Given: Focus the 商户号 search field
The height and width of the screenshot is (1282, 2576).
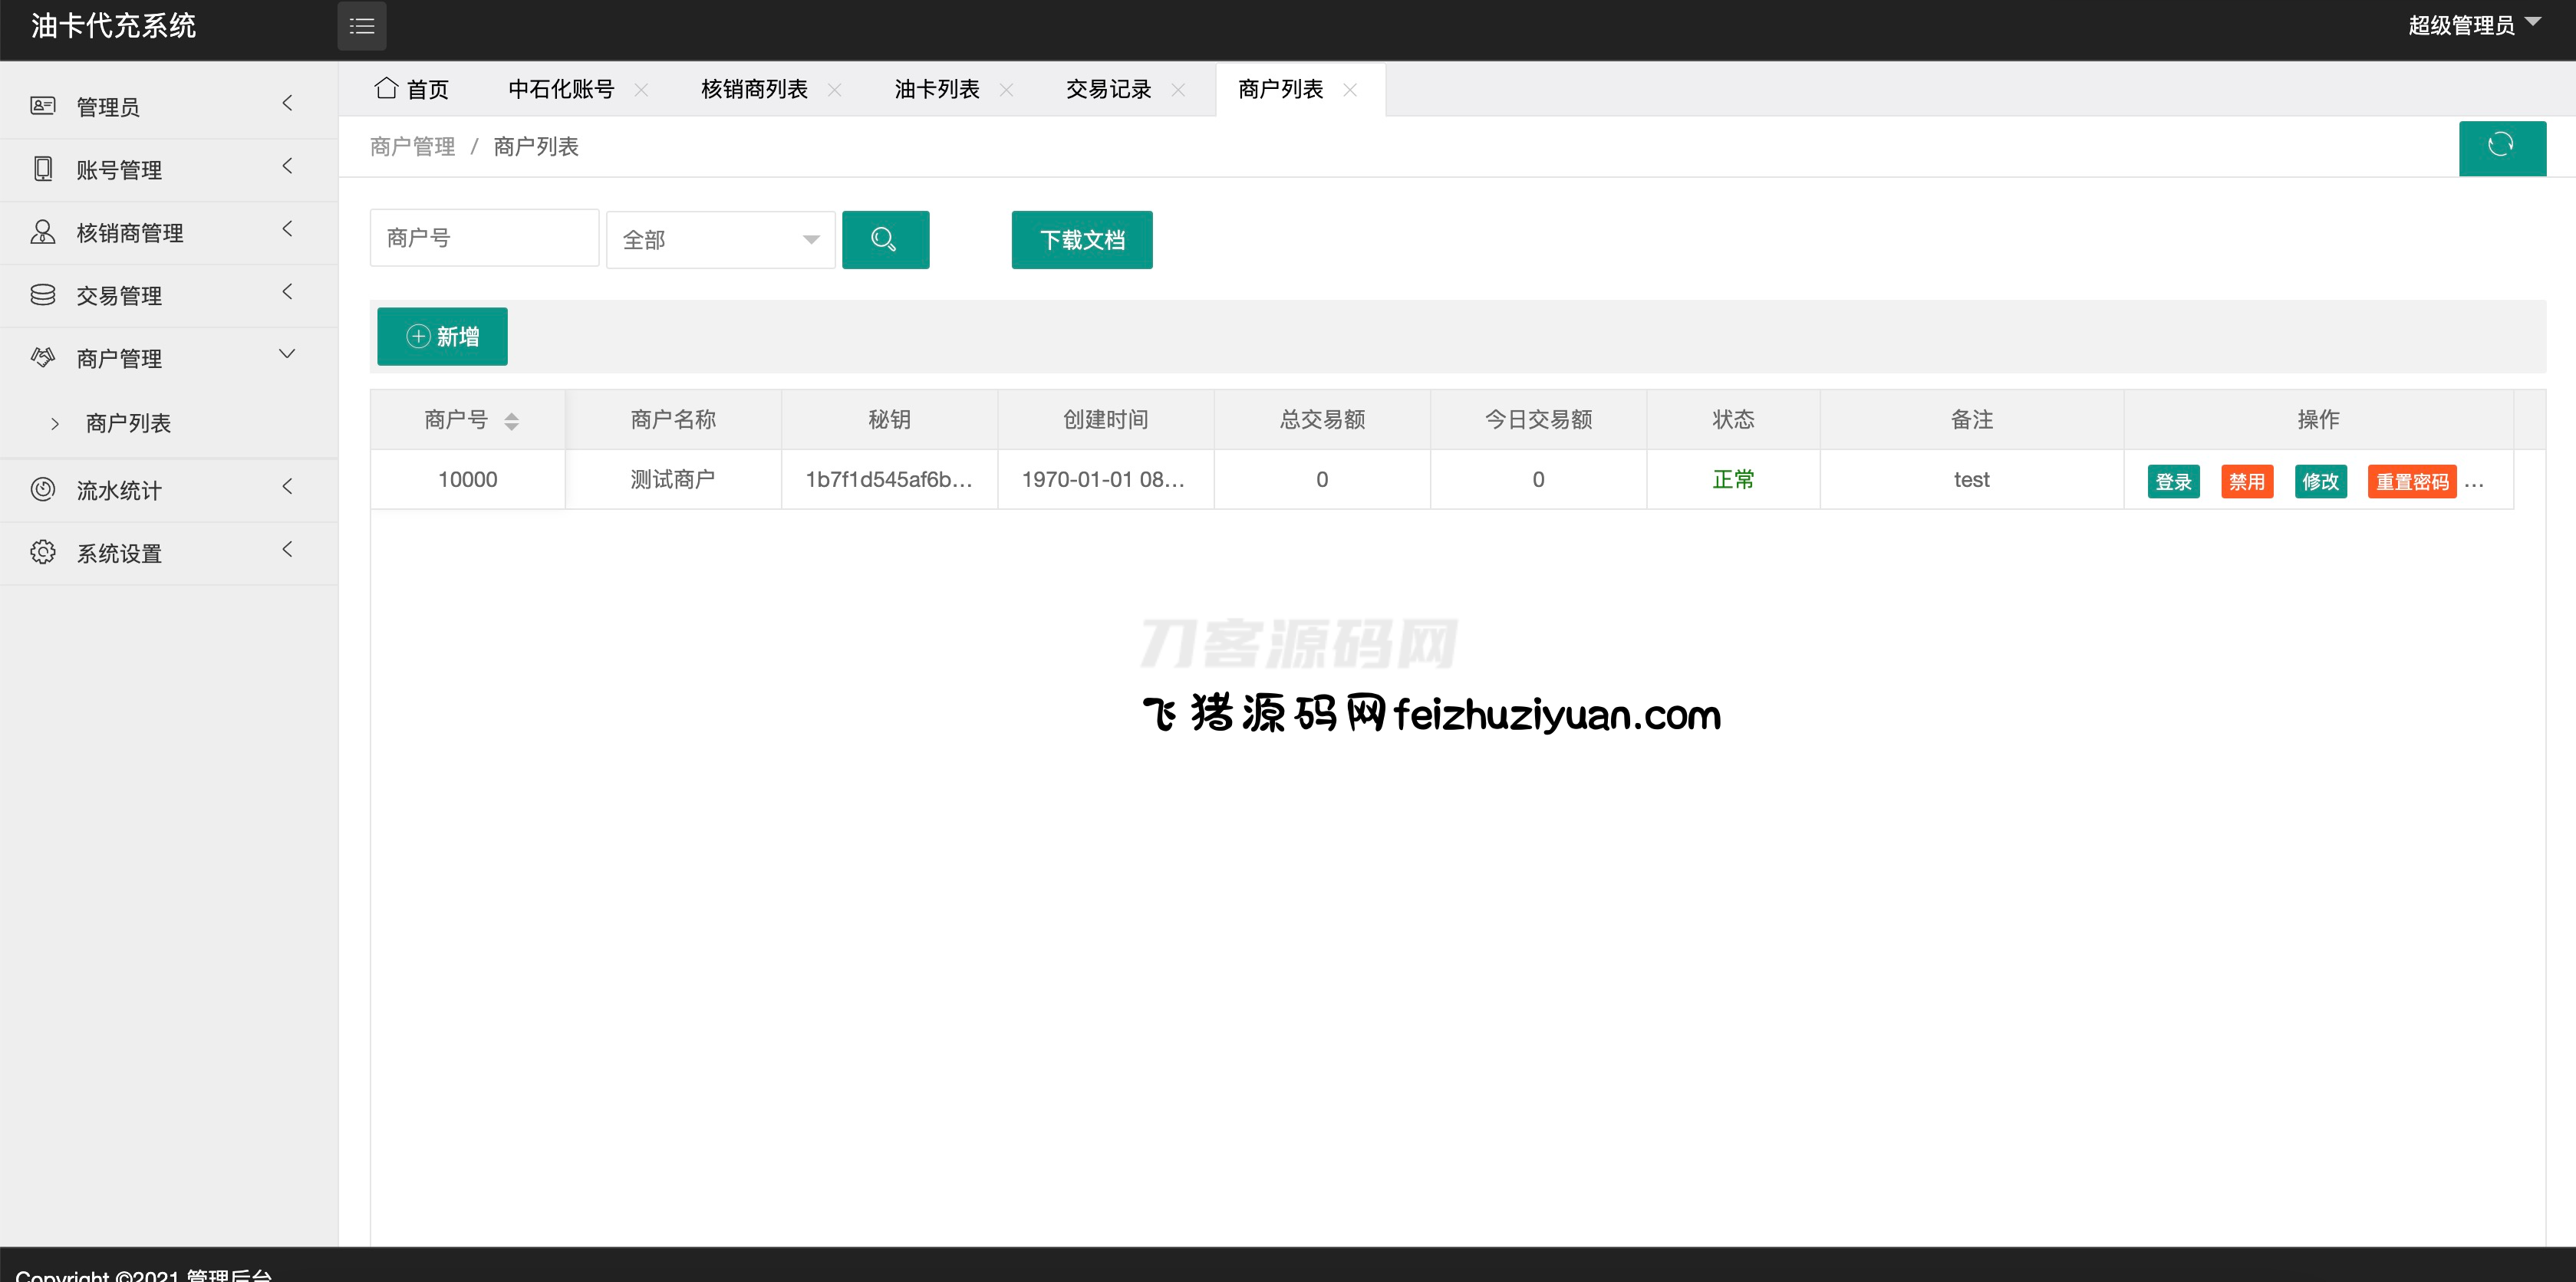Looking at the screenshot, I should [484, 238].
